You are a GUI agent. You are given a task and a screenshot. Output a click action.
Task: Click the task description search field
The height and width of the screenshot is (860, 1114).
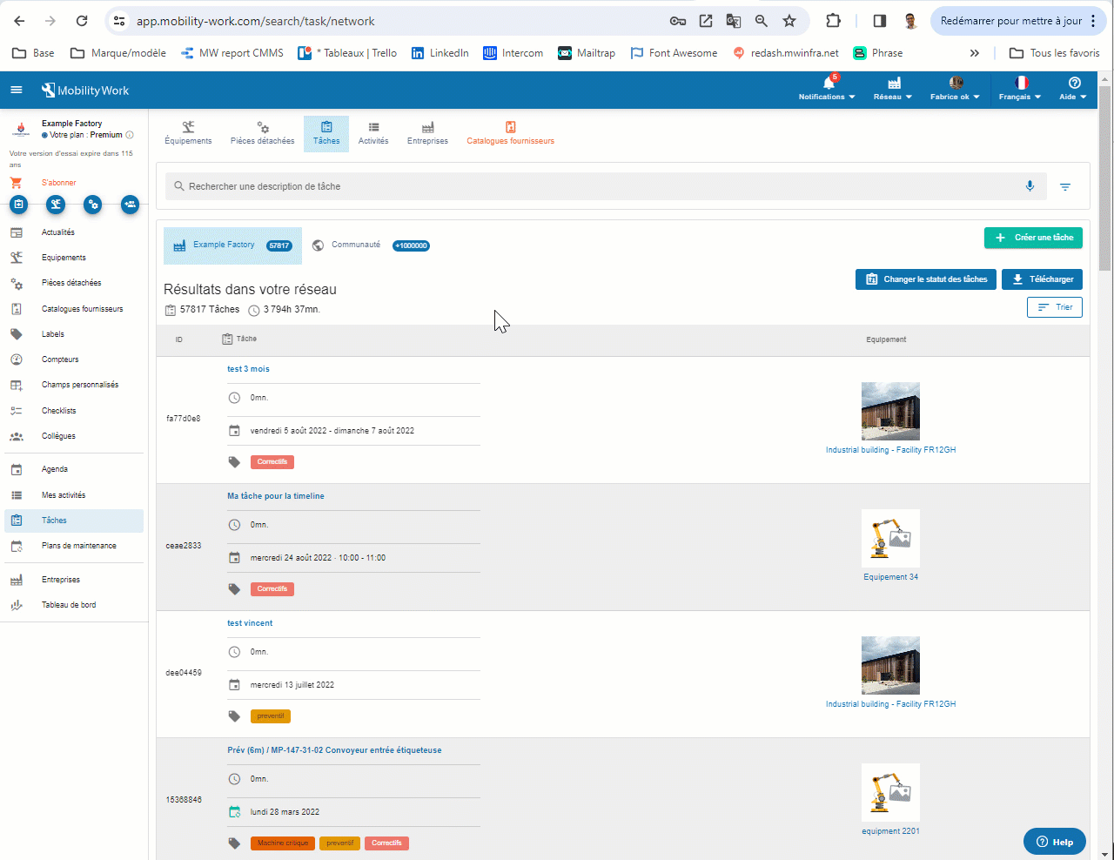(x=592, y=186)
